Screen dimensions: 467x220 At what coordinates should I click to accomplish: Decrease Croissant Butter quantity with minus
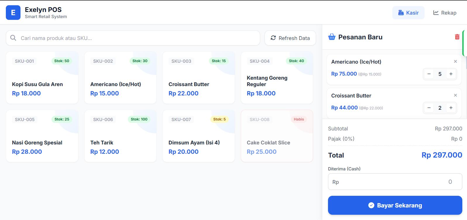coord(429,108)
